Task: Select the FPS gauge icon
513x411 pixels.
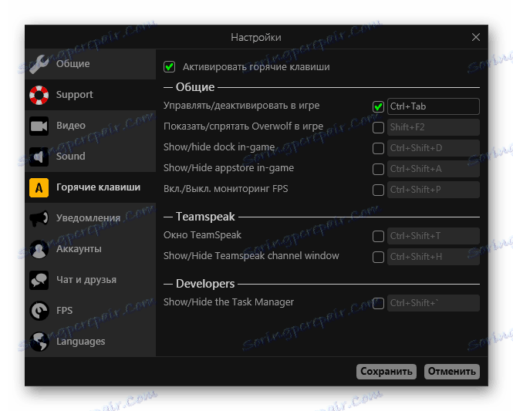Action: click(x=39, y=311)
